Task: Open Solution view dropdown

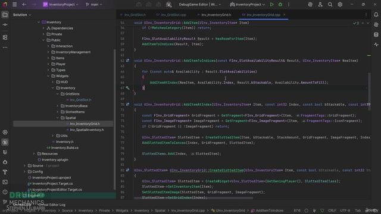Action: [x=22, y=15]
